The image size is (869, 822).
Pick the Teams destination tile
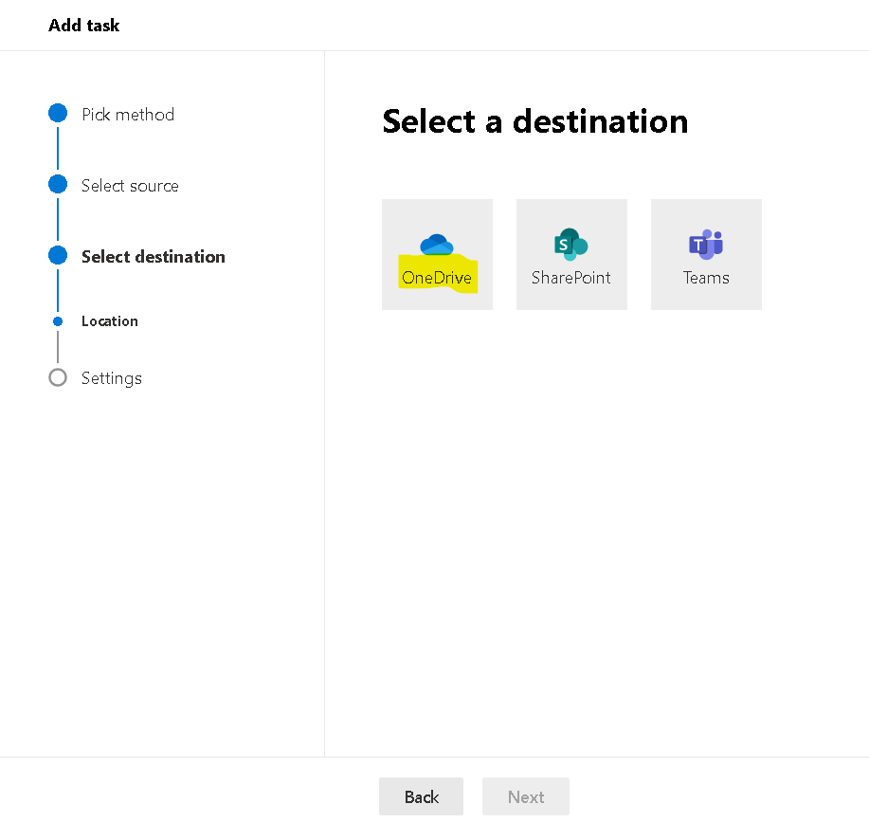706,254
